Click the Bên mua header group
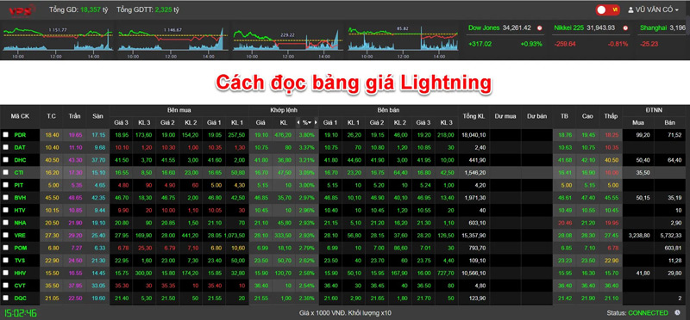Screen dimensions: 690x320 click(179, 110)
